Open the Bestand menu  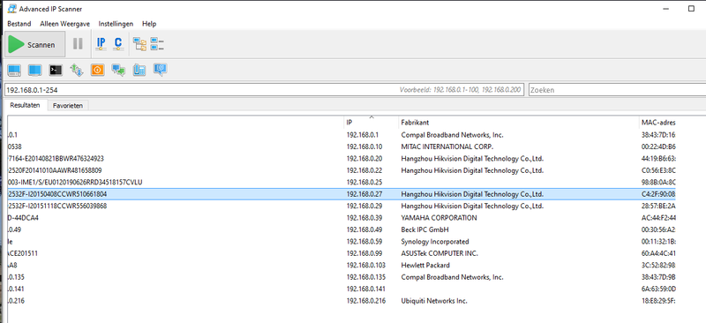pos(19,24)
